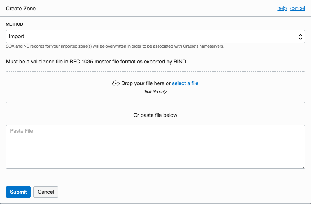Click the RFC 1035 zone file instruction
The image size is (311, 204).
[x=96, y=61]
